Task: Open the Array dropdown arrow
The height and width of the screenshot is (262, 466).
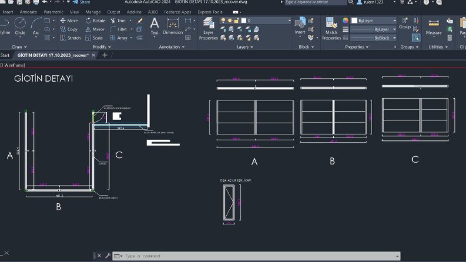Action: point(131,38)
